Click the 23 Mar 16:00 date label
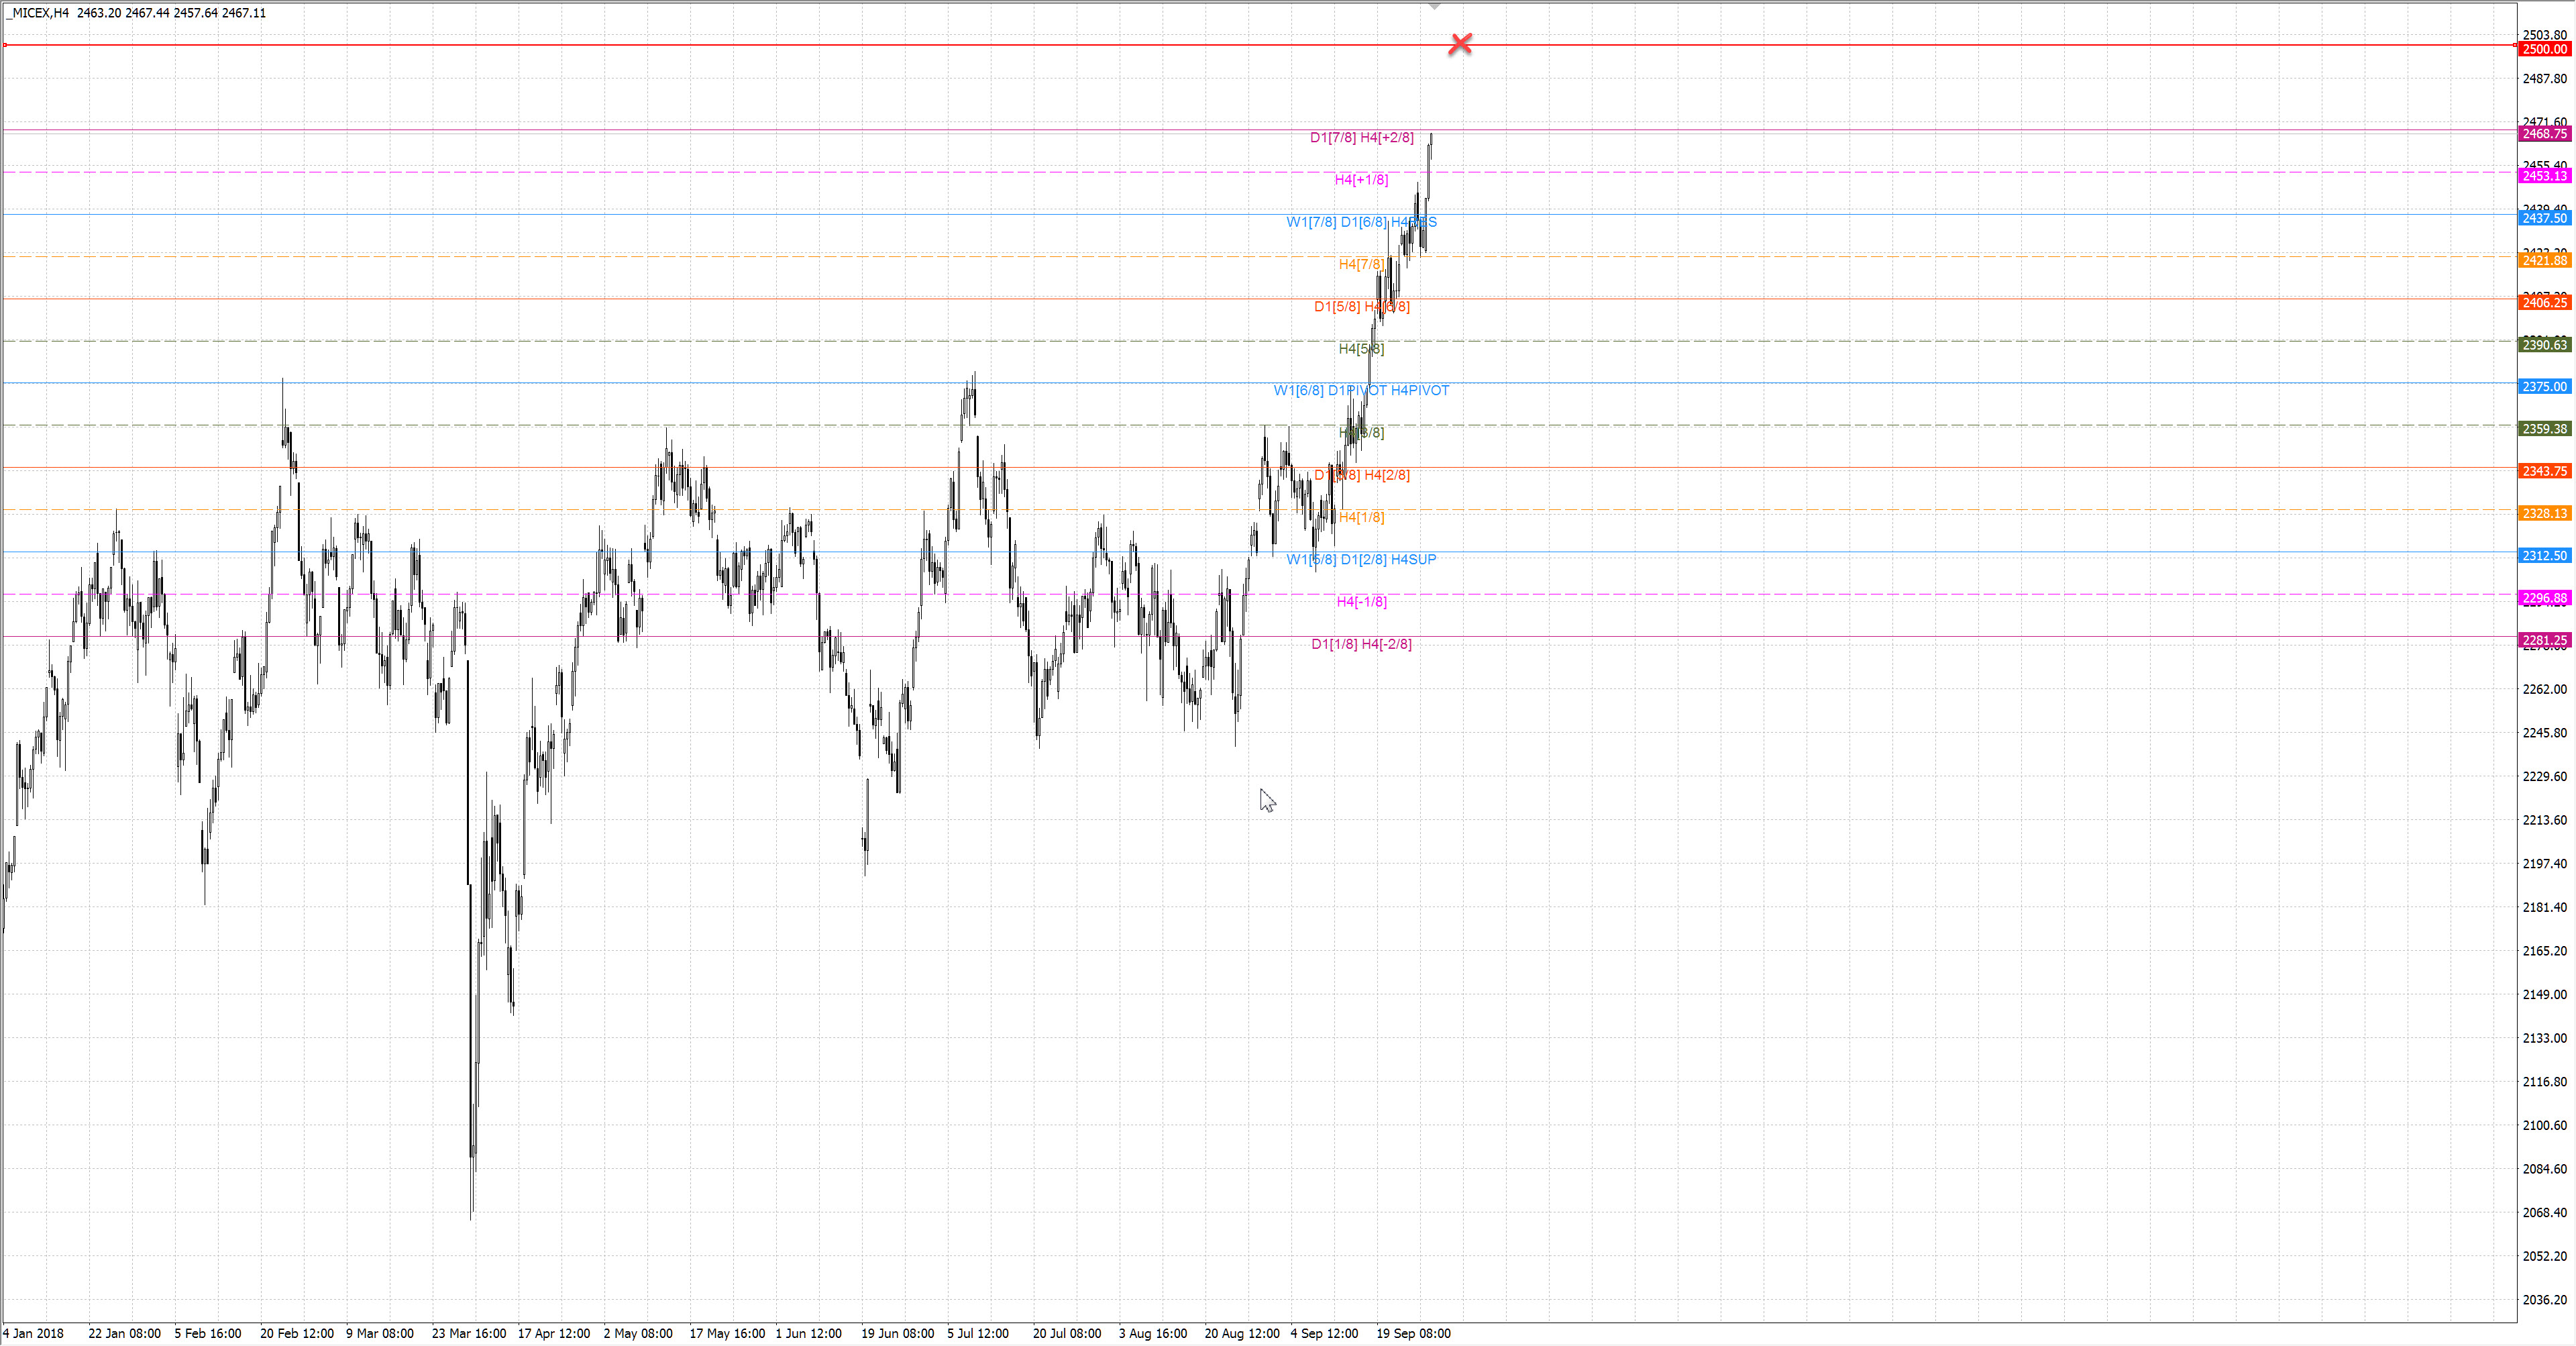The image size is (2576, 1346). 468,1333
